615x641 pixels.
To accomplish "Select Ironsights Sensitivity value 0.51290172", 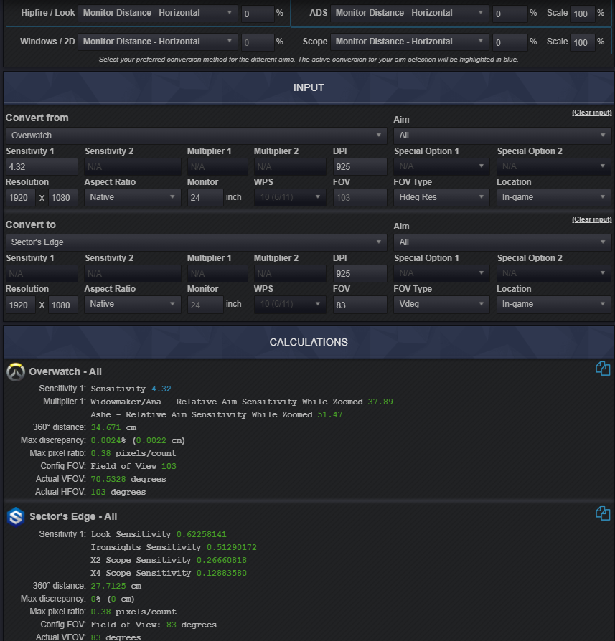I will [232, 547].
